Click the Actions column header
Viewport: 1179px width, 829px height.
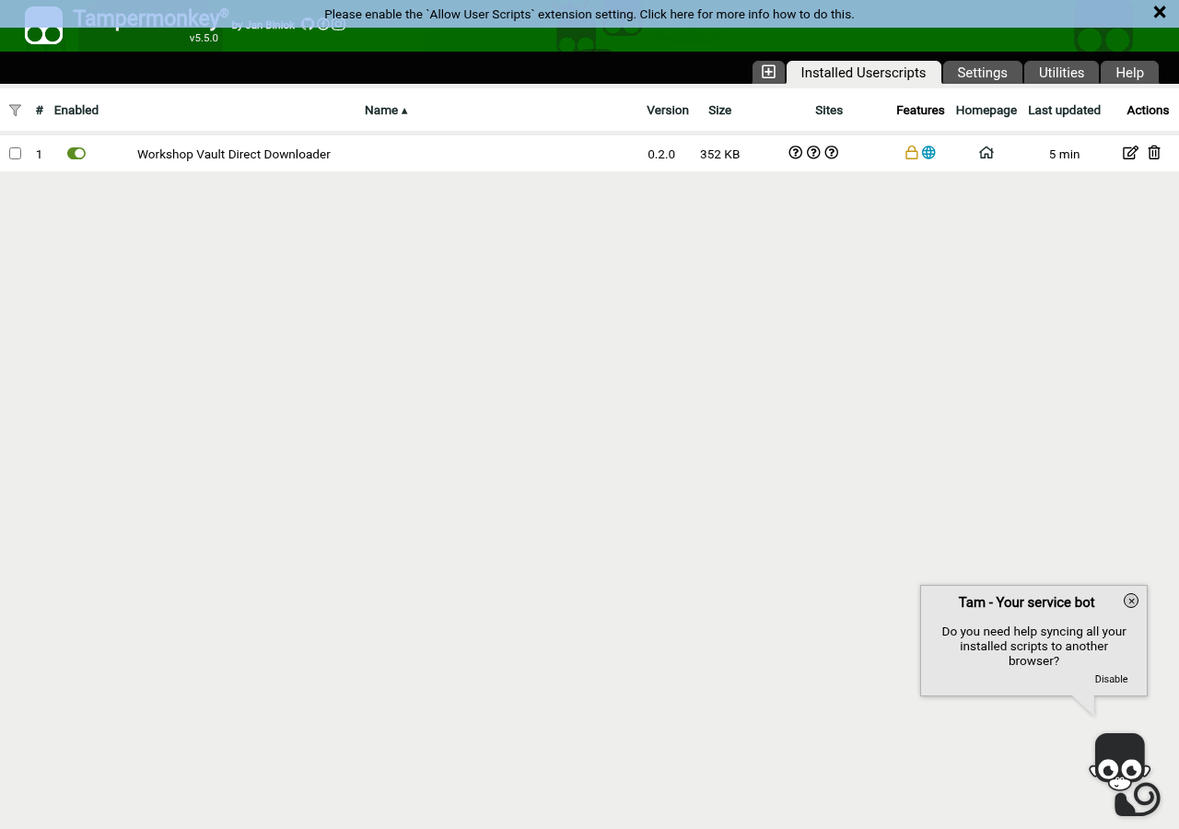pyautogui.click(x=1148, y=111)
